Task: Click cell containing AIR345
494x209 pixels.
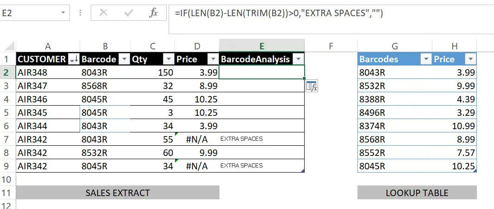Action: point(48,113)
